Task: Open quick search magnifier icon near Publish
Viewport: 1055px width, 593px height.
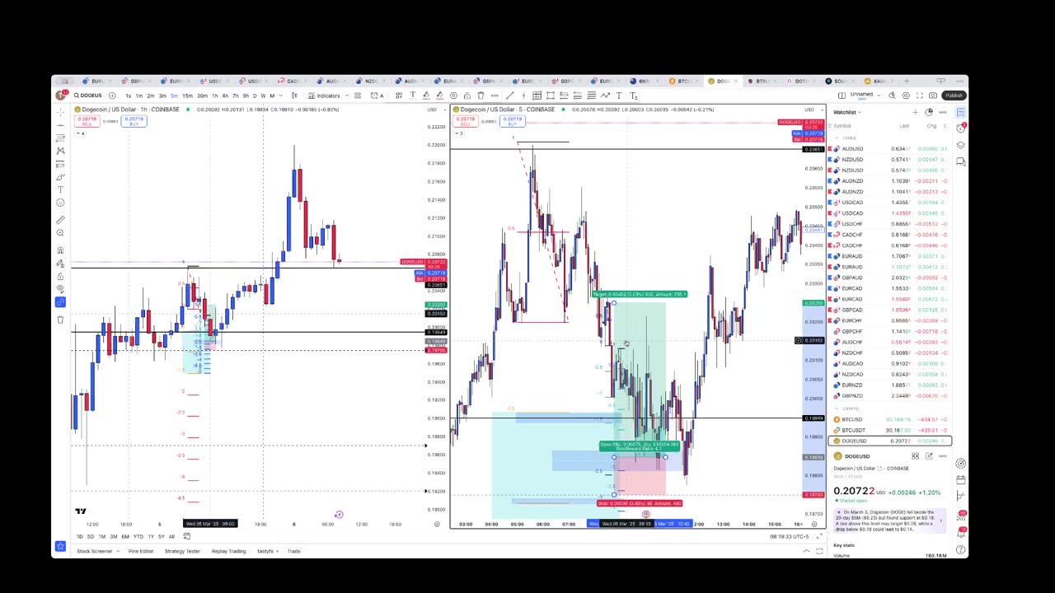Action: (x=892, y=96)
